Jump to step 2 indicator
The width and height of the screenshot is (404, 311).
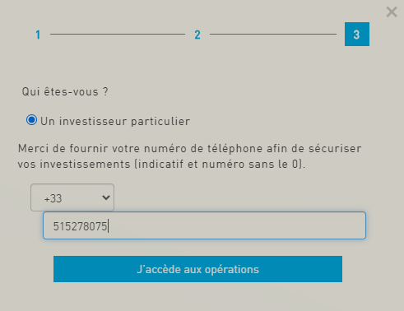click(197, 35)
